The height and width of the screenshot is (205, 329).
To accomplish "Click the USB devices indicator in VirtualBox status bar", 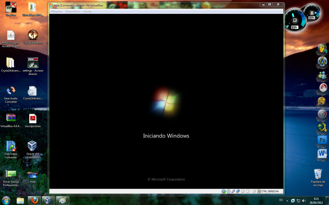I will 233,191.
